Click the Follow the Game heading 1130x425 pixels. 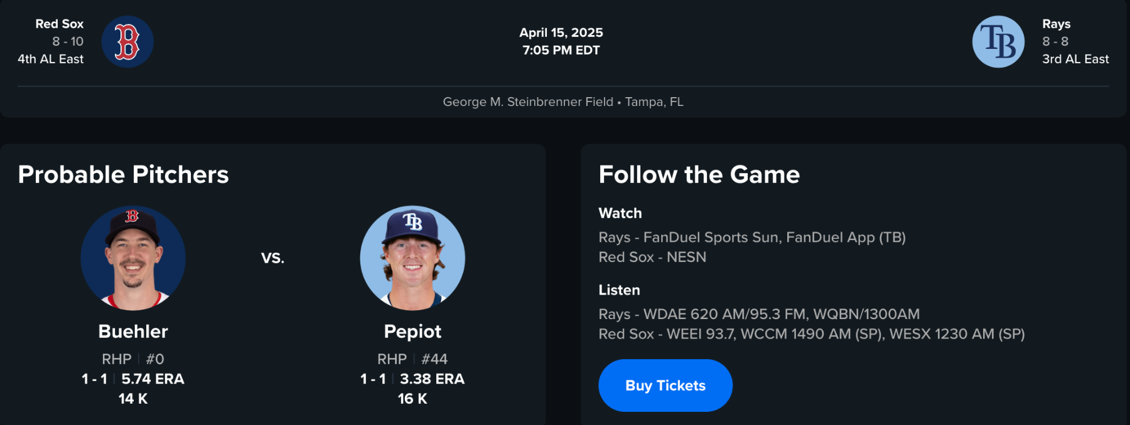tap(699, 174)
